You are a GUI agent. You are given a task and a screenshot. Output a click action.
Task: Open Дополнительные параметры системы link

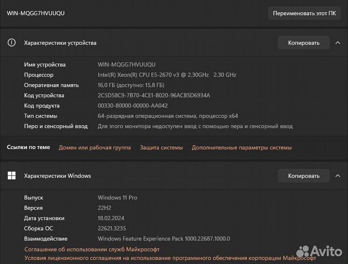[x=242, y=148]
